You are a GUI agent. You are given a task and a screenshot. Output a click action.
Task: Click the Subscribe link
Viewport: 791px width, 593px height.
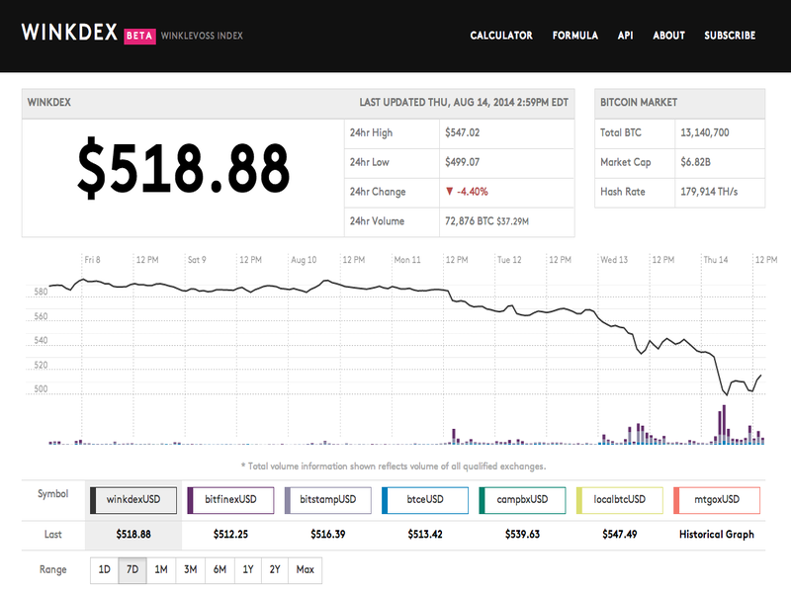[730, 36]
